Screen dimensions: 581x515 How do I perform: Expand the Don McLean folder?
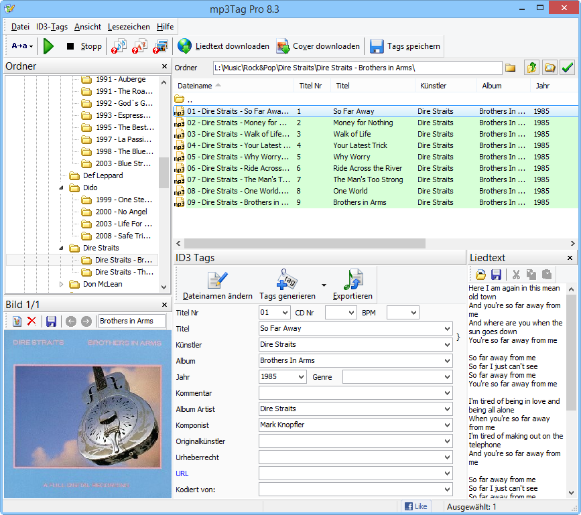pos(62,285)
